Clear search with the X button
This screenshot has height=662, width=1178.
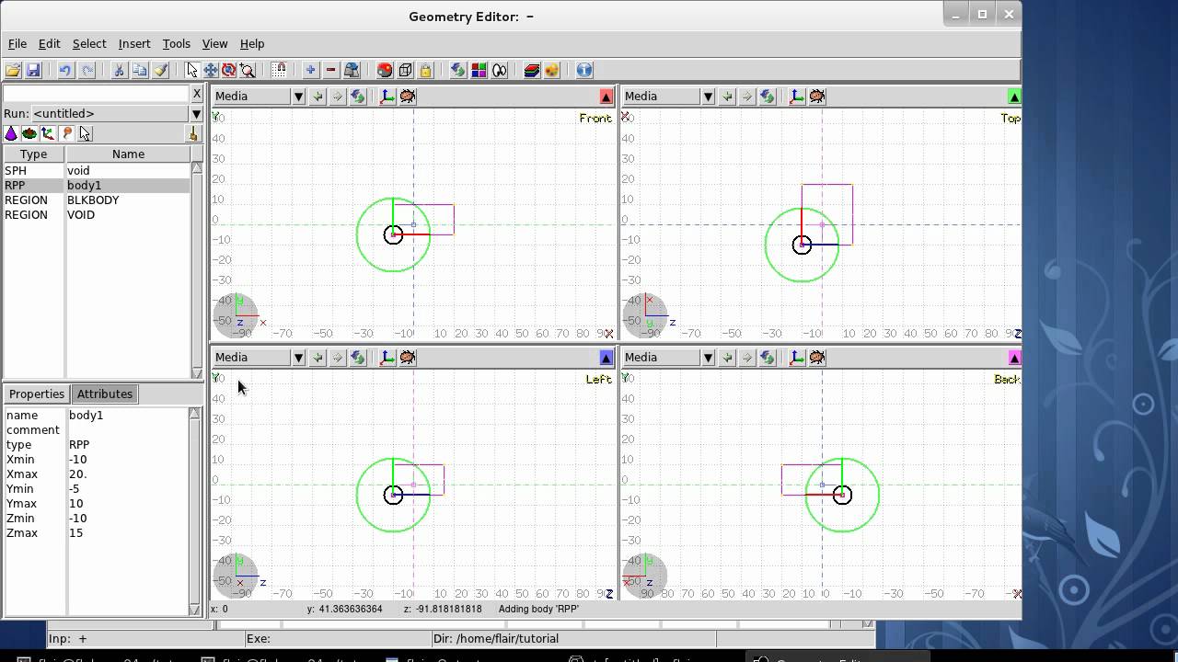pyautogui.click(x=196, y=94)
